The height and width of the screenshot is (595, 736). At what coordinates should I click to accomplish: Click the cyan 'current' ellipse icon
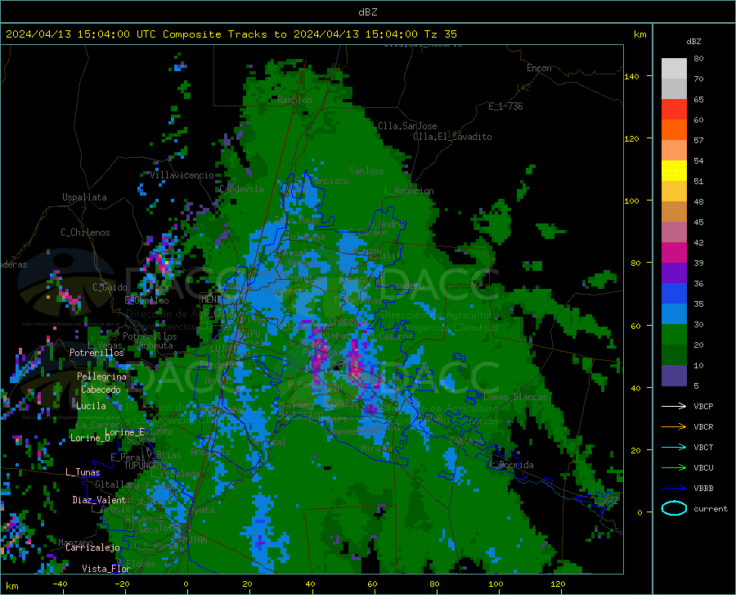click(674, 508)
